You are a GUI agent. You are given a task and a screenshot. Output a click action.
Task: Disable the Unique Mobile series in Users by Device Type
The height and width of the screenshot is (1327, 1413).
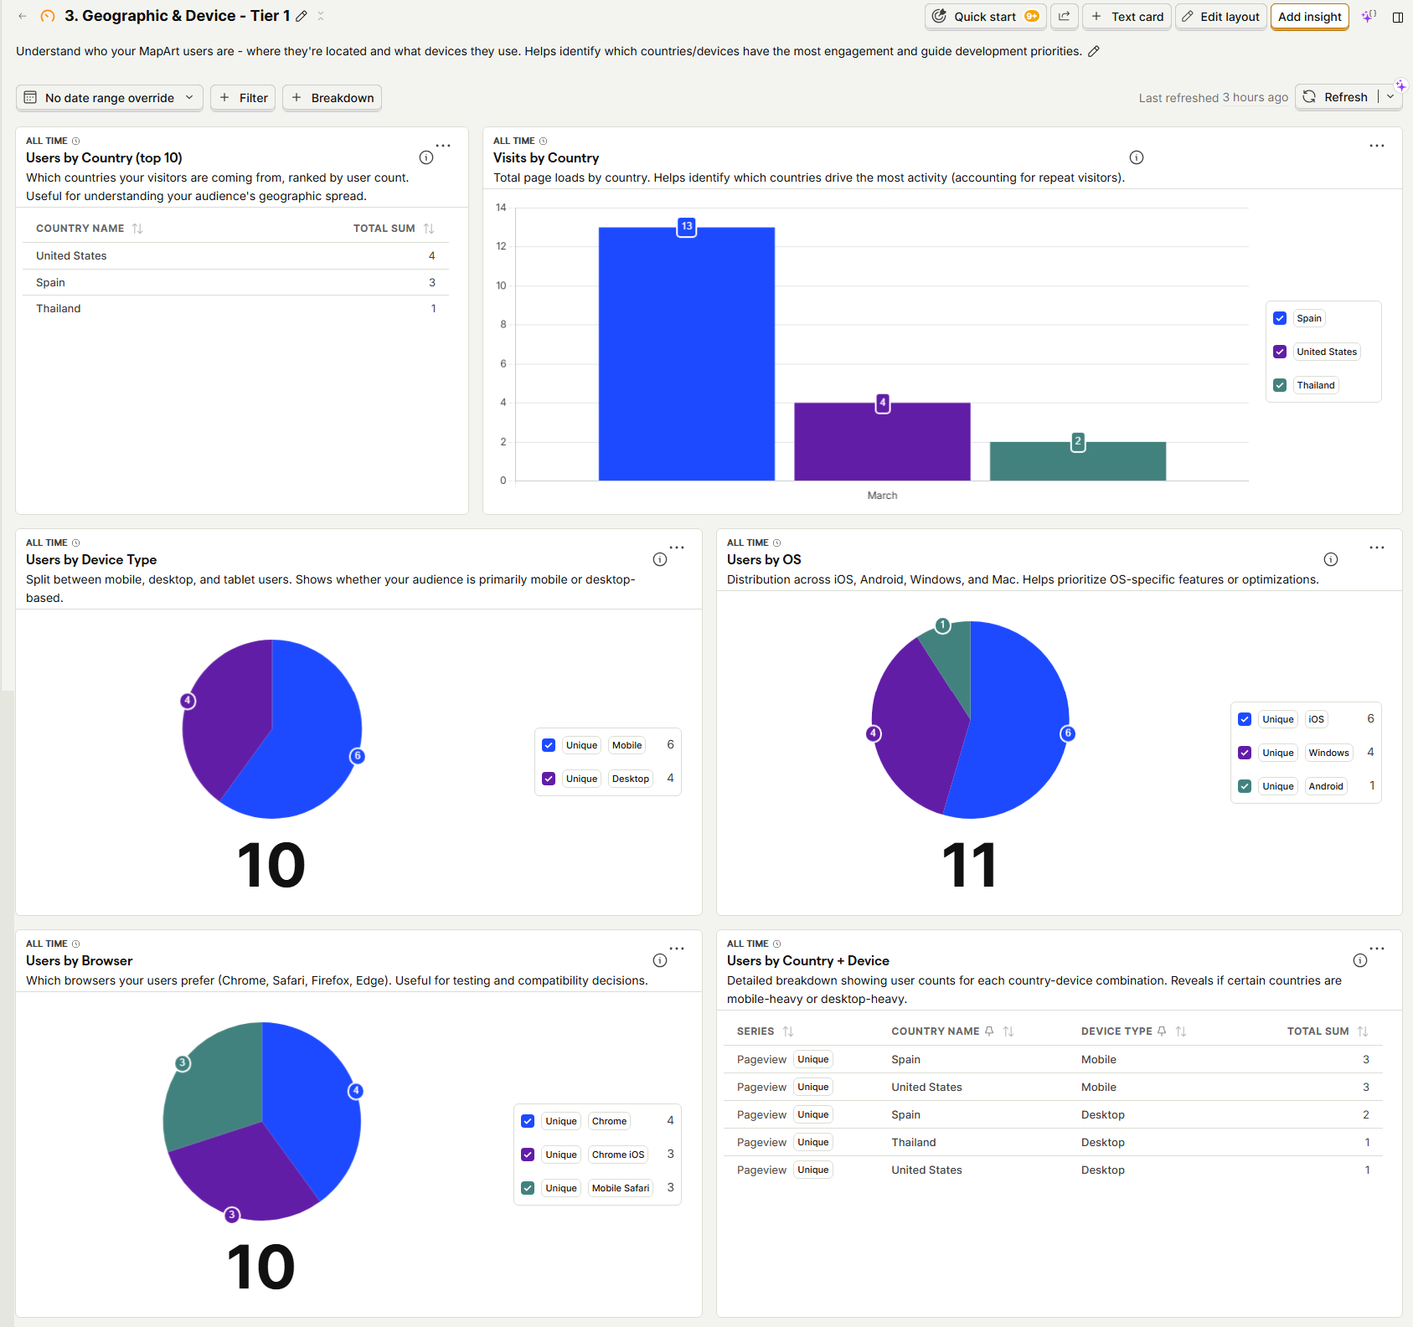[548, 744]
